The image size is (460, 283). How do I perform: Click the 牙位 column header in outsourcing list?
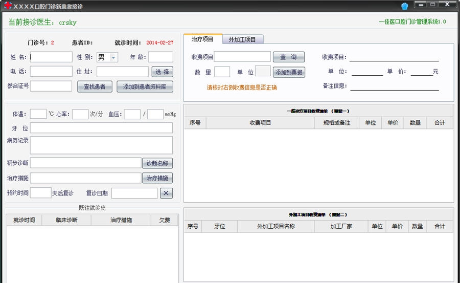click(219, 226)
